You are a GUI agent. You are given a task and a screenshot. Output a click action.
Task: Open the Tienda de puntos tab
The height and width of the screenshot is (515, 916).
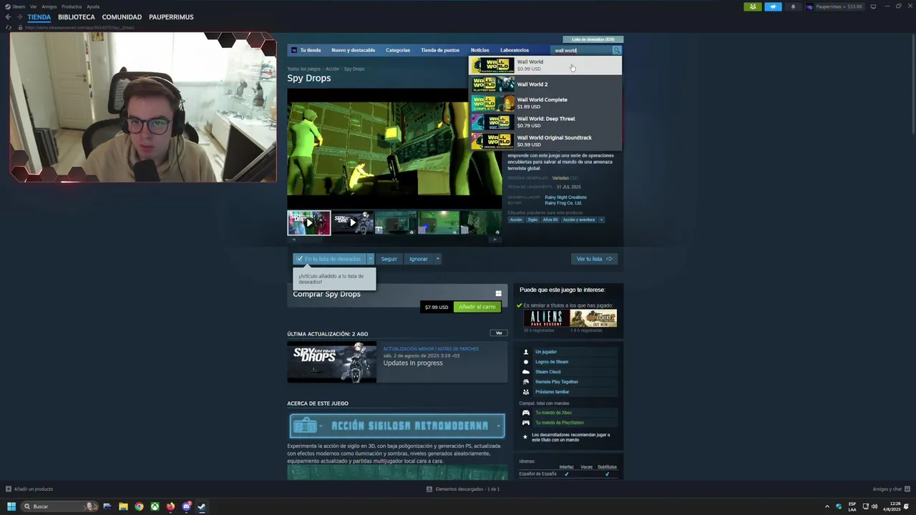coord(440,50)
